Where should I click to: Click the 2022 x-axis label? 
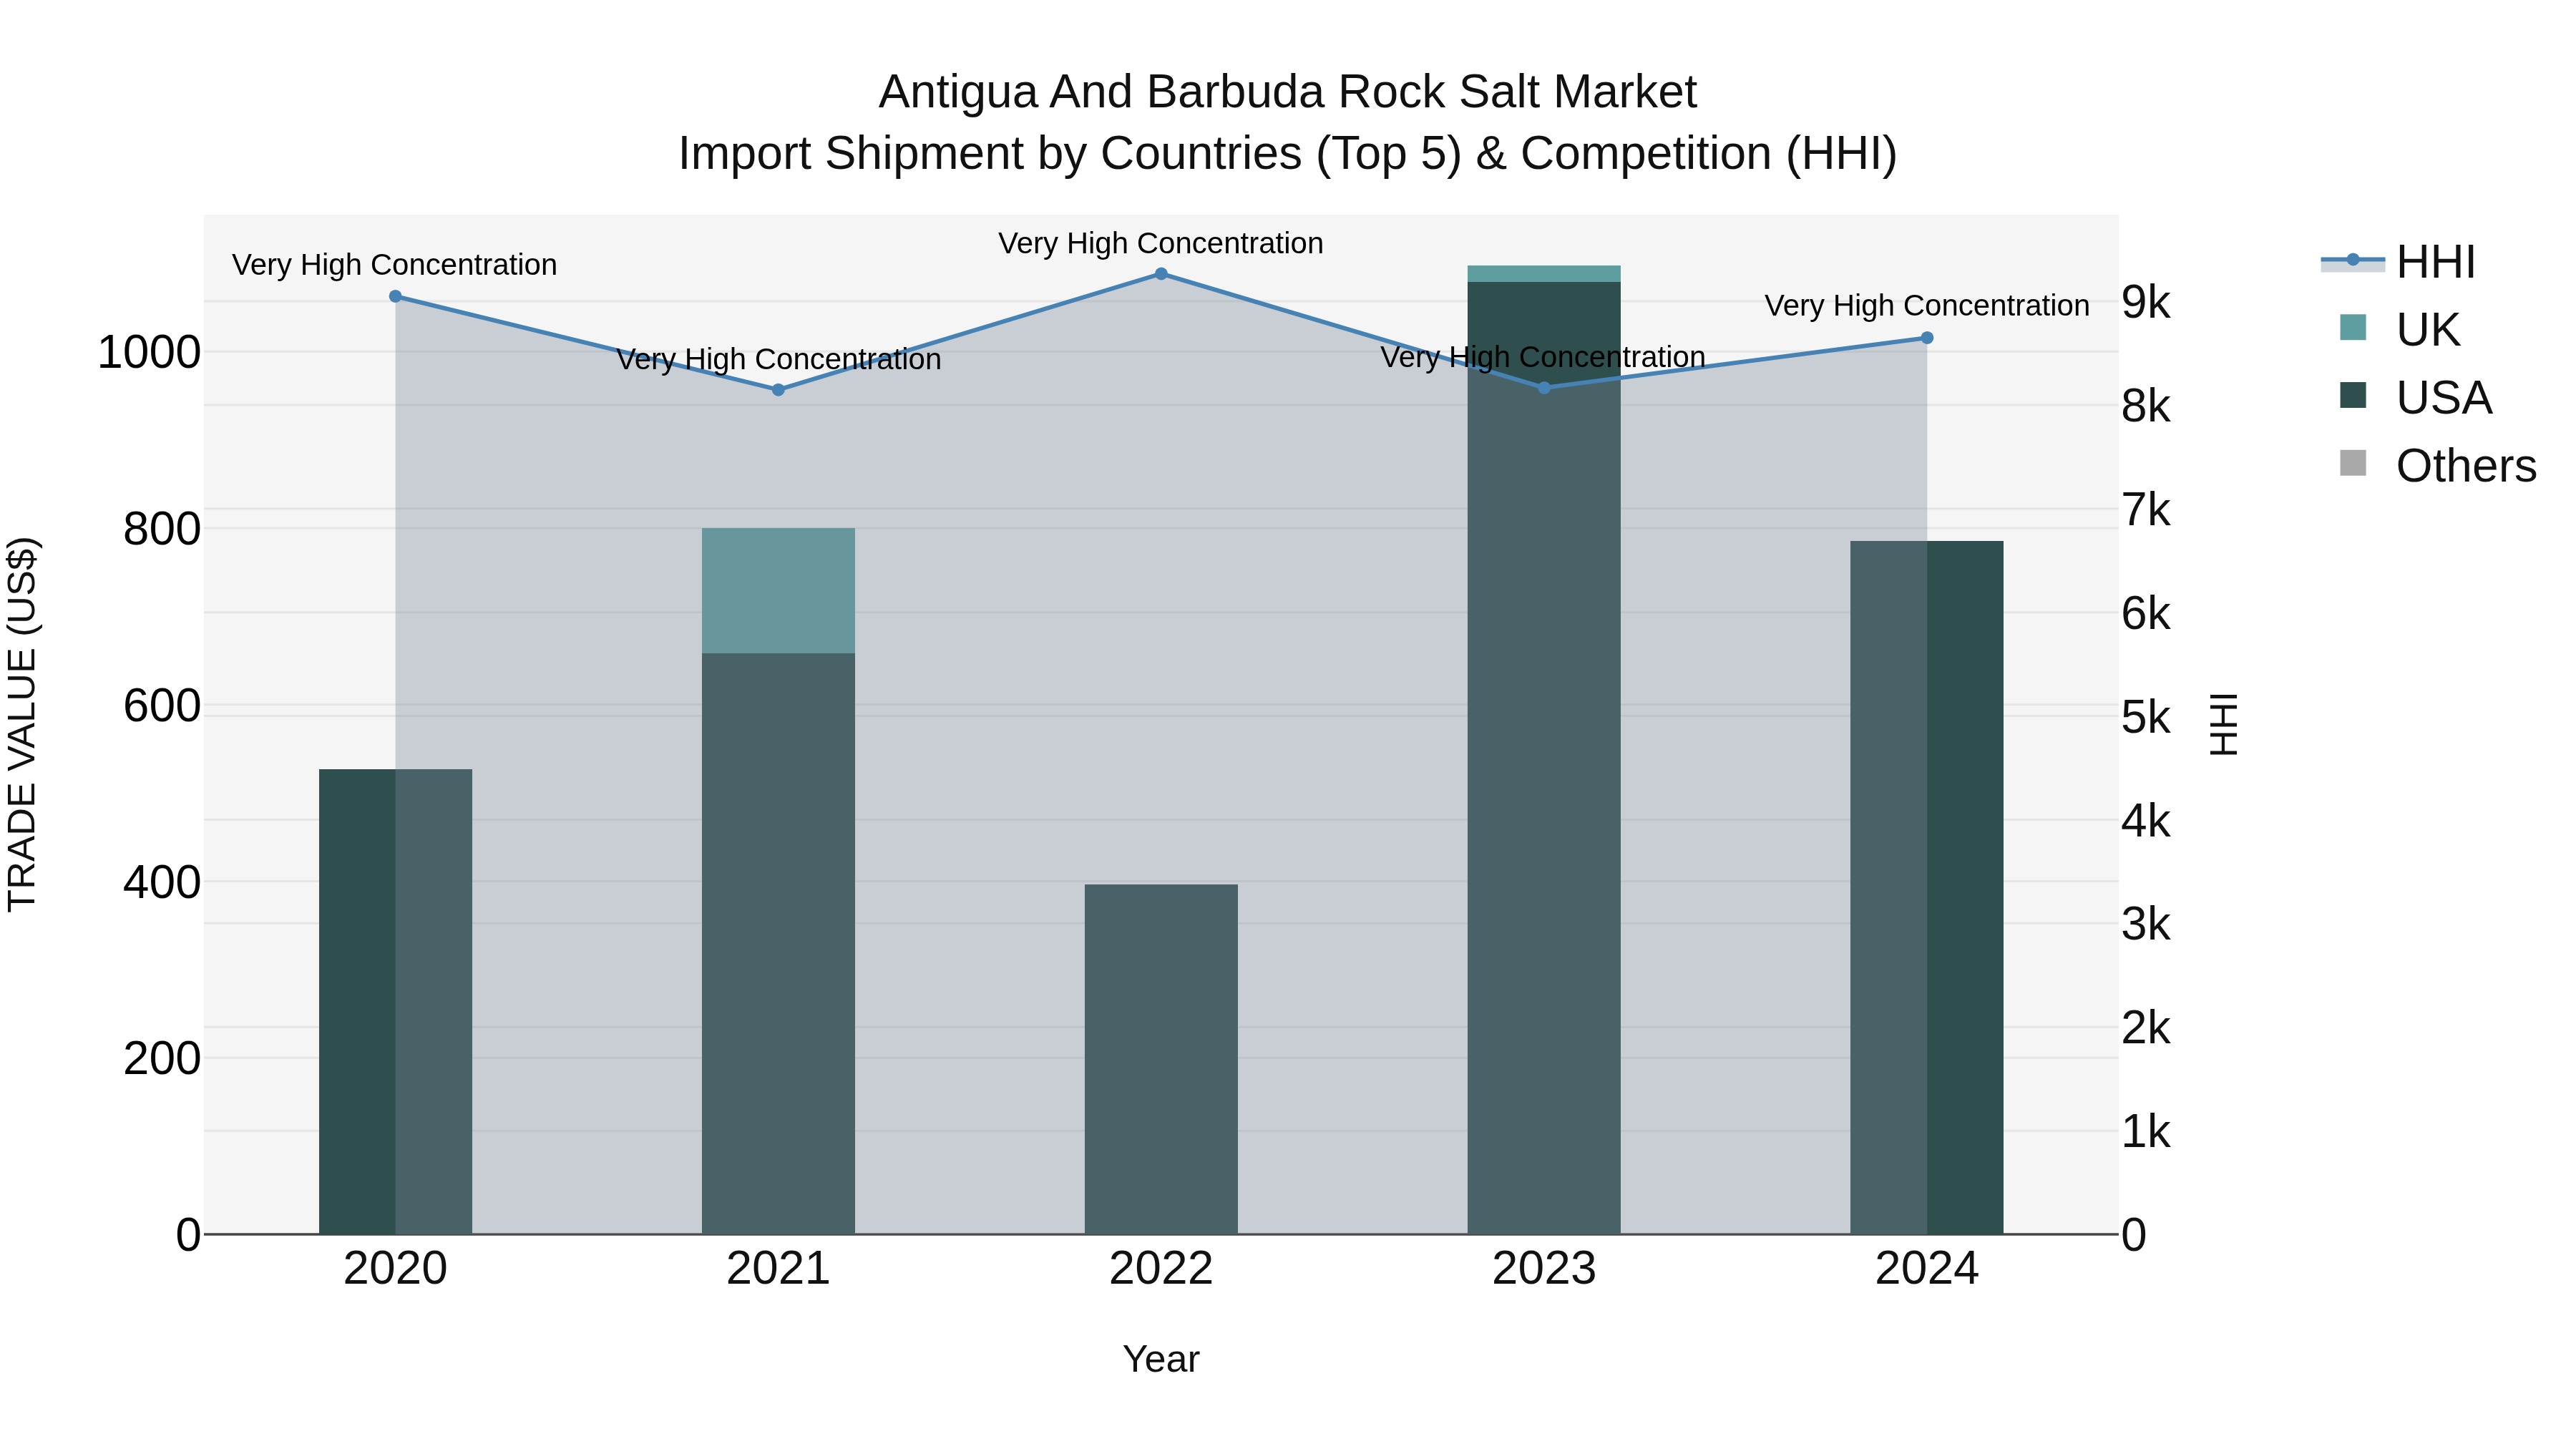pyautogui.click(x=1161, y=1269)
